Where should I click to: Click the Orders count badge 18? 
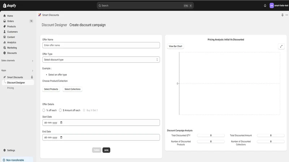[31, 21]
